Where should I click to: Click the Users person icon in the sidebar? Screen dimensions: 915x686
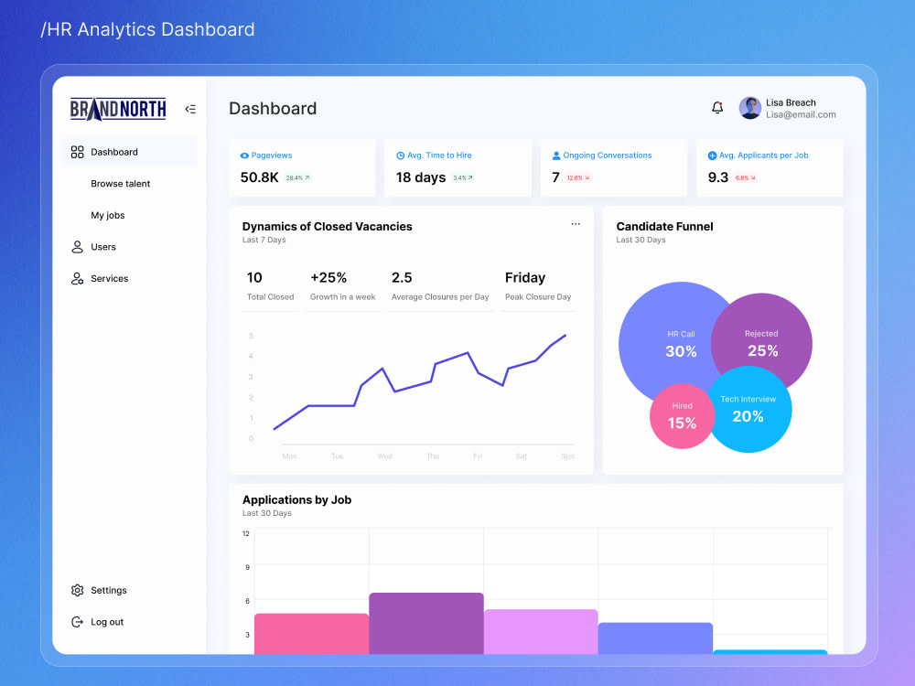pos(77,247)
